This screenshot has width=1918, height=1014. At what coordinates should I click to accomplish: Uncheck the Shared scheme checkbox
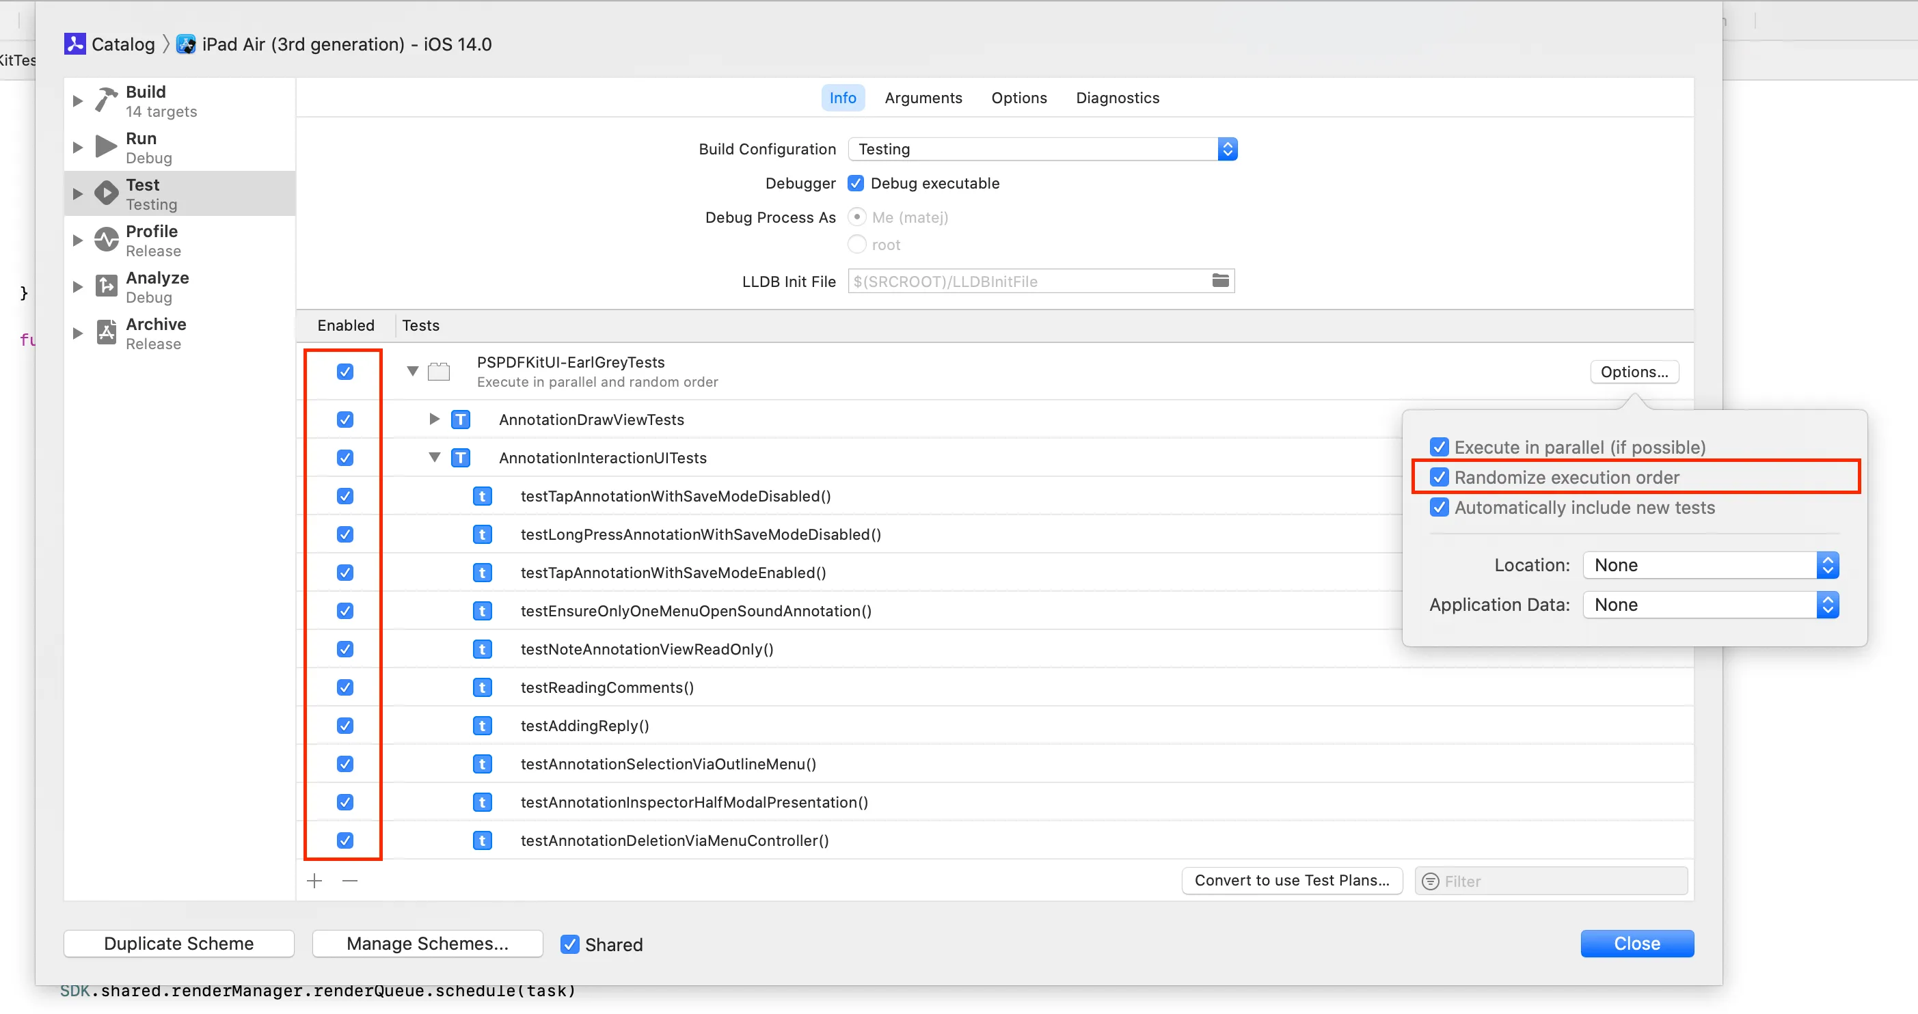pyautogui.click(x=569, y=944)
